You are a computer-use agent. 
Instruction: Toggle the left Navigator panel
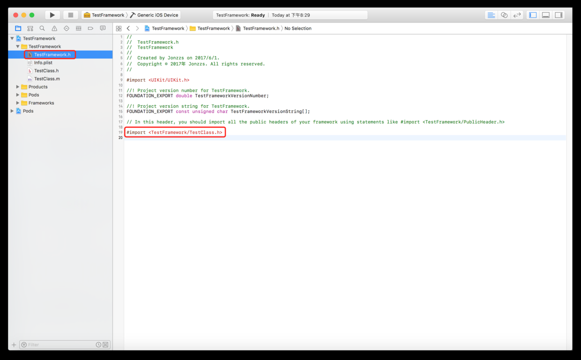coord(533,15)
